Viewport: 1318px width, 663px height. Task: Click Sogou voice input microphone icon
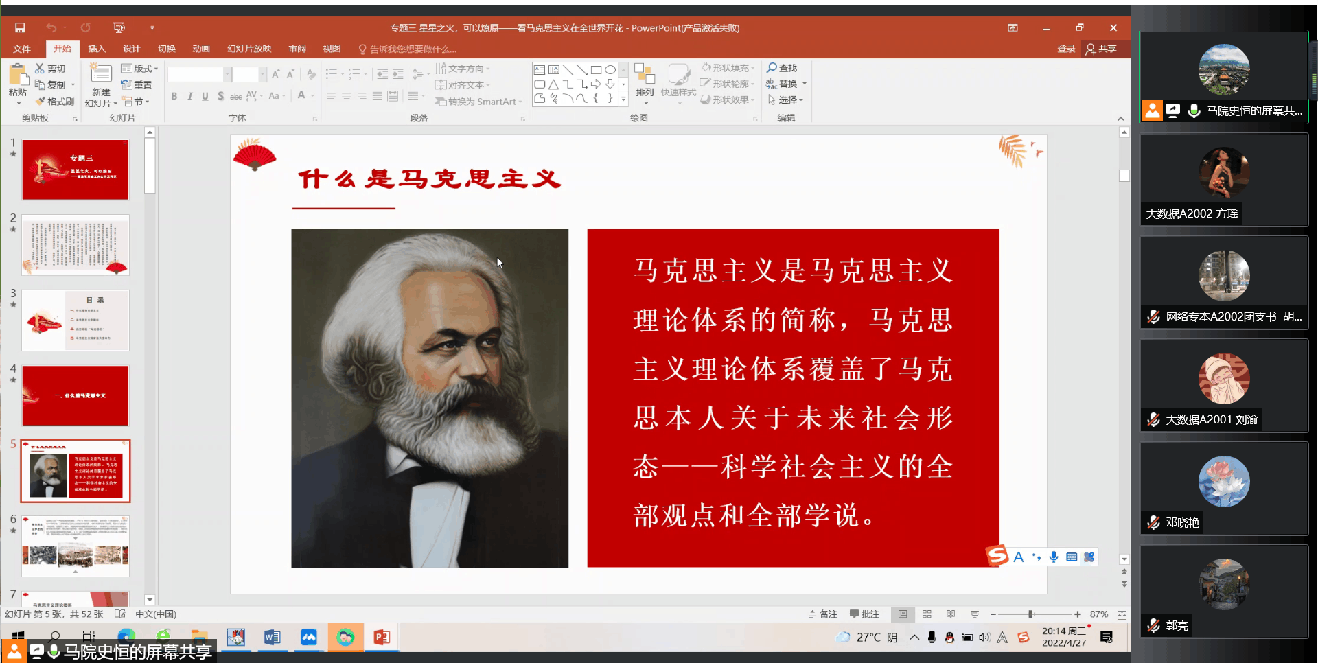(1054, 557)
